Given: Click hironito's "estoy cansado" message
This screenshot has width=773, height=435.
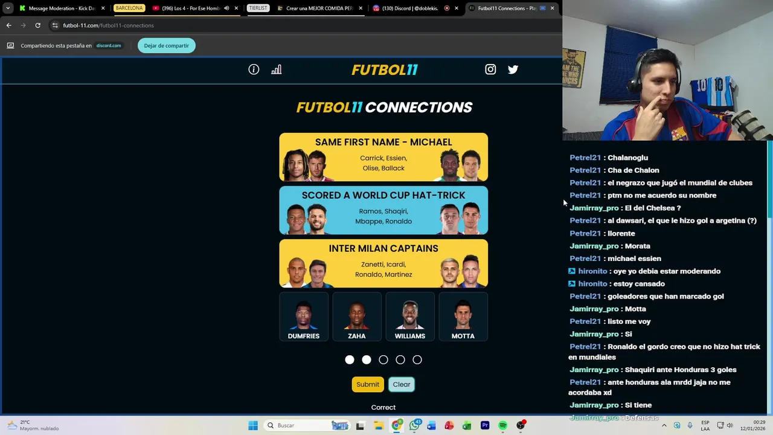Looking at the screenshot, I should tap(617, 283).
